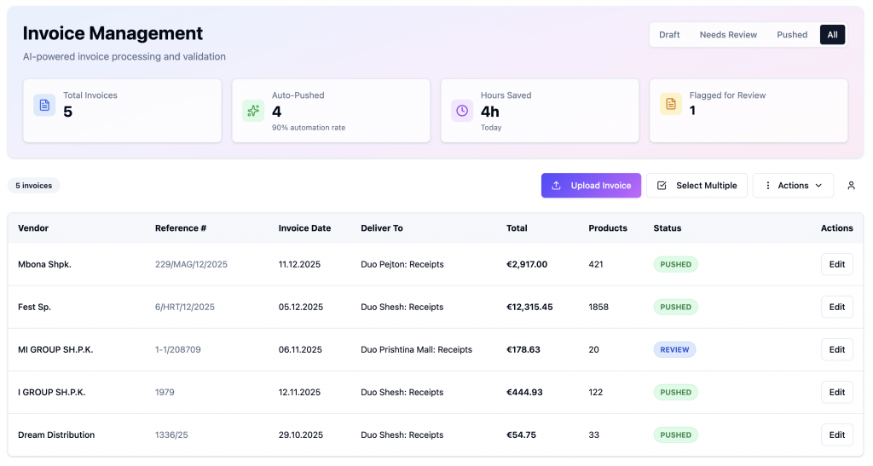The image size is (873, 466).
Task: Click the PUSHED badge for Fest Sp.
Action: point(676,307)
